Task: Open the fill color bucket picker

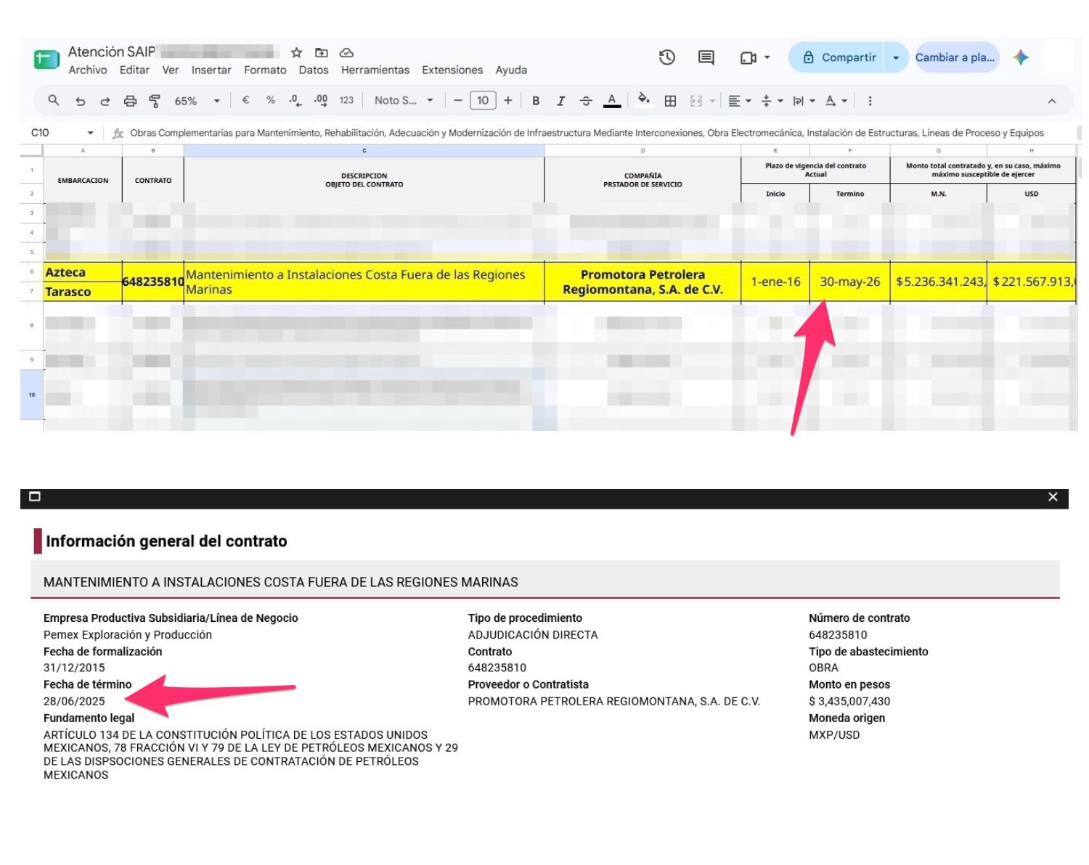Action: pyautogui.click(x=643, y=100)
